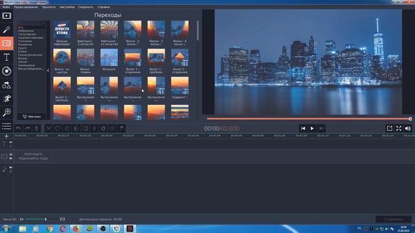Click the Crop tool icon
This screenshot has height=233, width=415.
67,128
